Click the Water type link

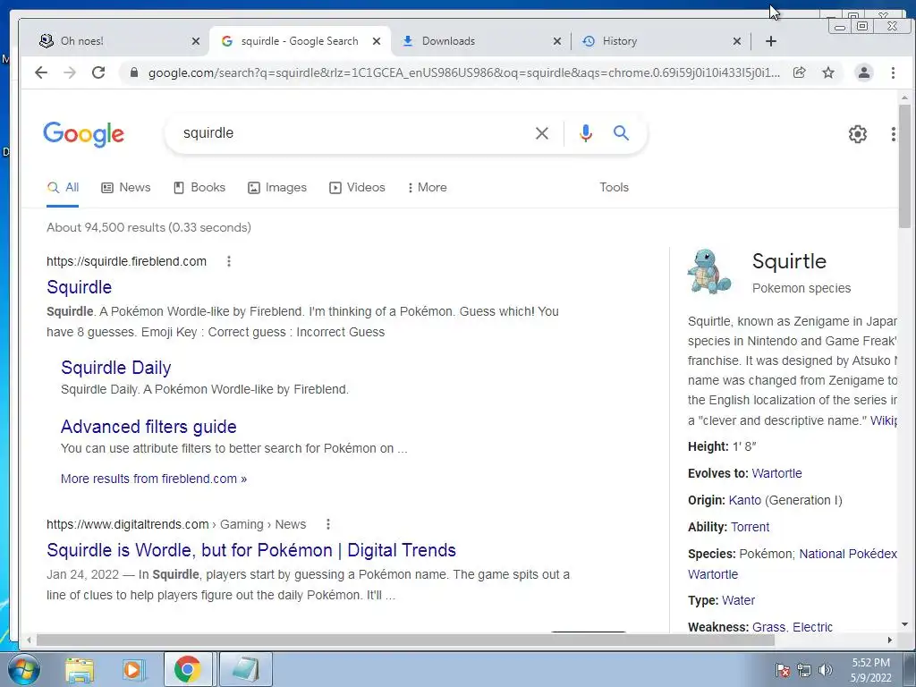coord(738,600)
